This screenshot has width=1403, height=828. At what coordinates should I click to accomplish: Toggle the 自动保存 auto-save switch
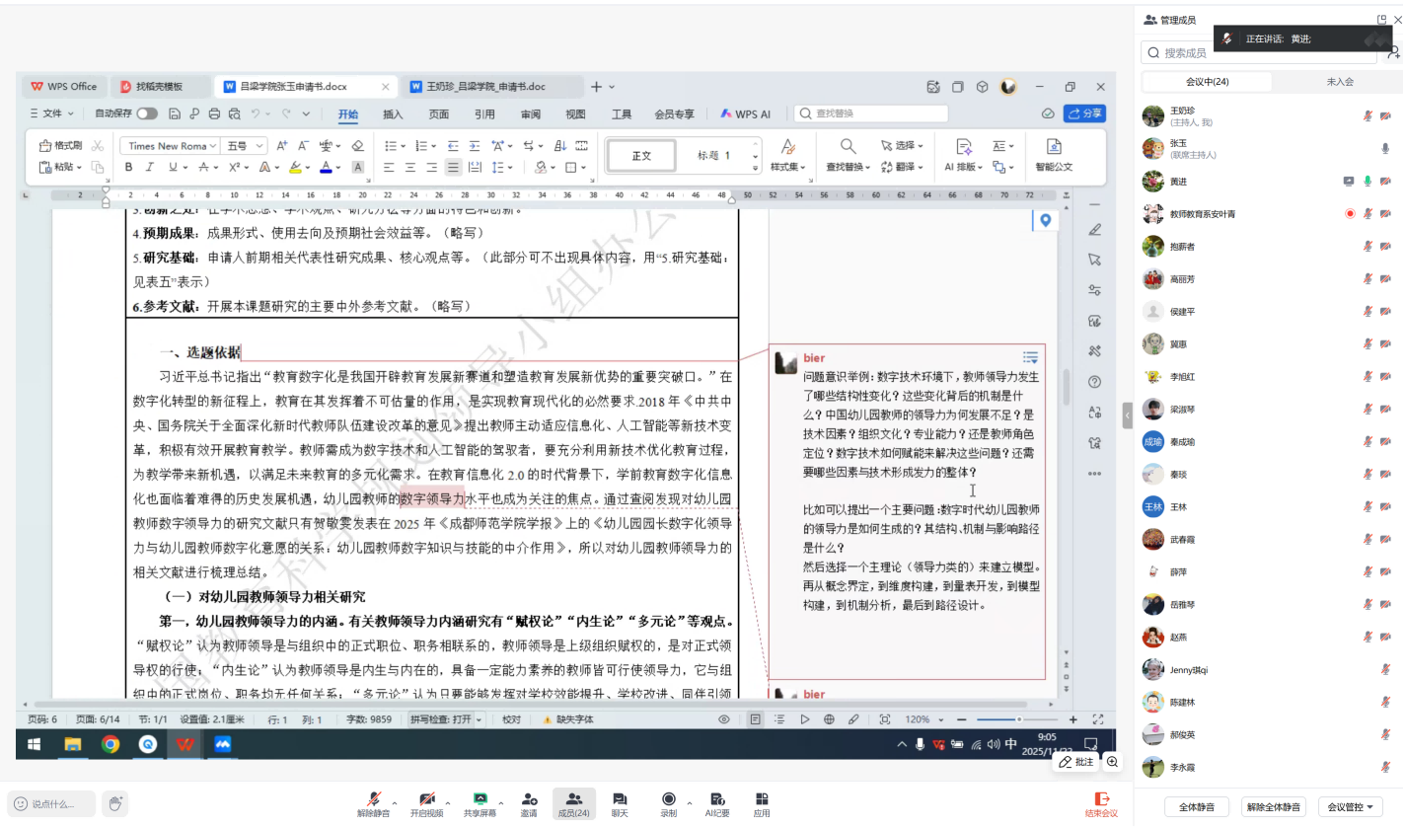pos(146,113)
